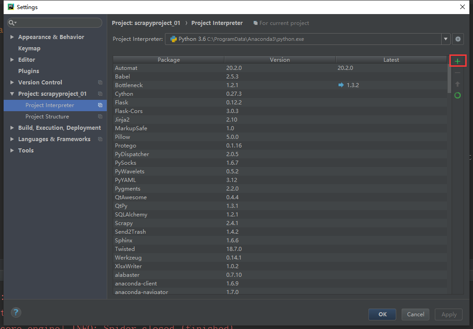Select the PyDispatcher package row

pos(280,154)
